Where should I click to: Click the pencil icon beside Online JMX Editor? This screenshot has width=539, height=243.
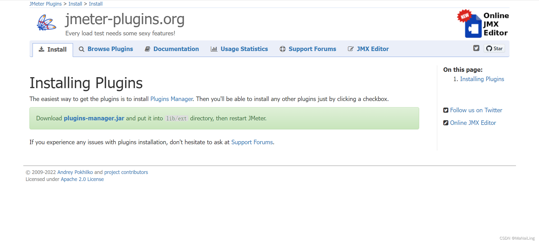(x=446, y=123)
